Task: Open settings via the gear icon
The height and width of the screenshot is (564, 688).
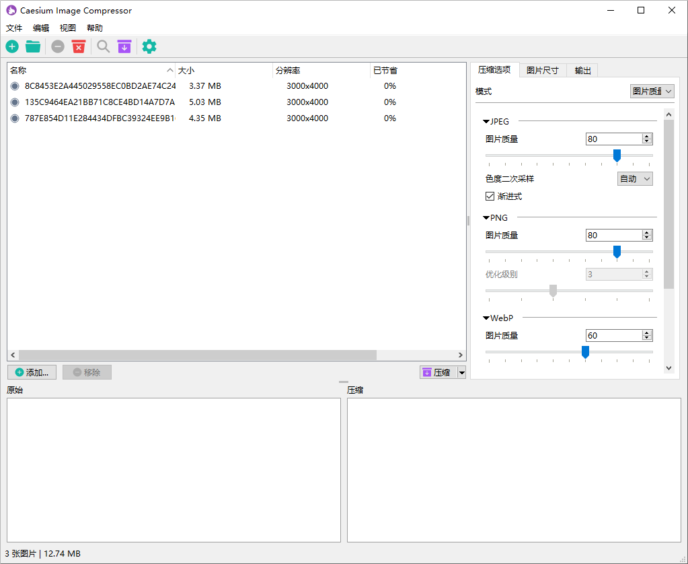Action: click(x=149, y=46)
